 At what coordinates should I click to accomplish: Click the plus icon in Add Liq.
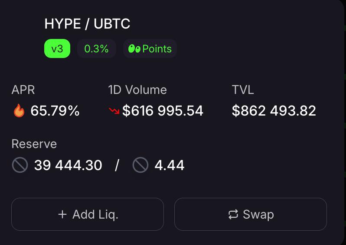(x=62, y=214)
